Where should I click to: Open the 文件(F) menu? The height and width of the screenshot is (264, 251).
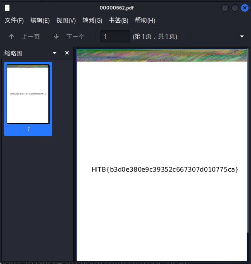(14, 20)
